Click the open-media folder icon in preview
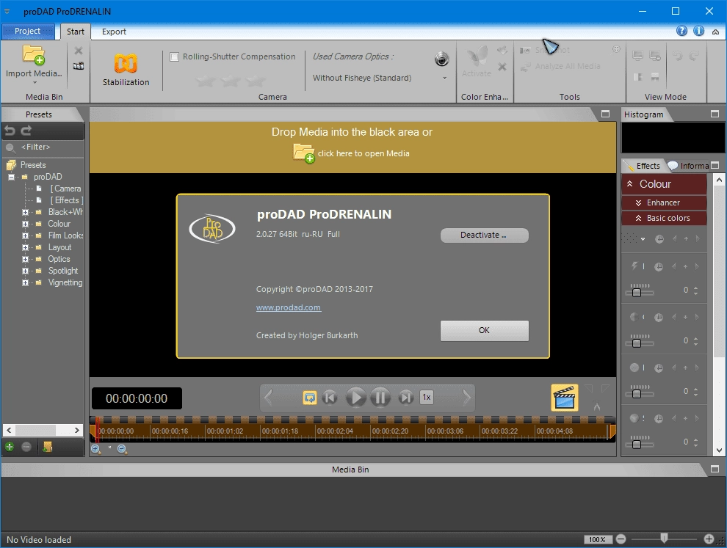 coord(304,153)
